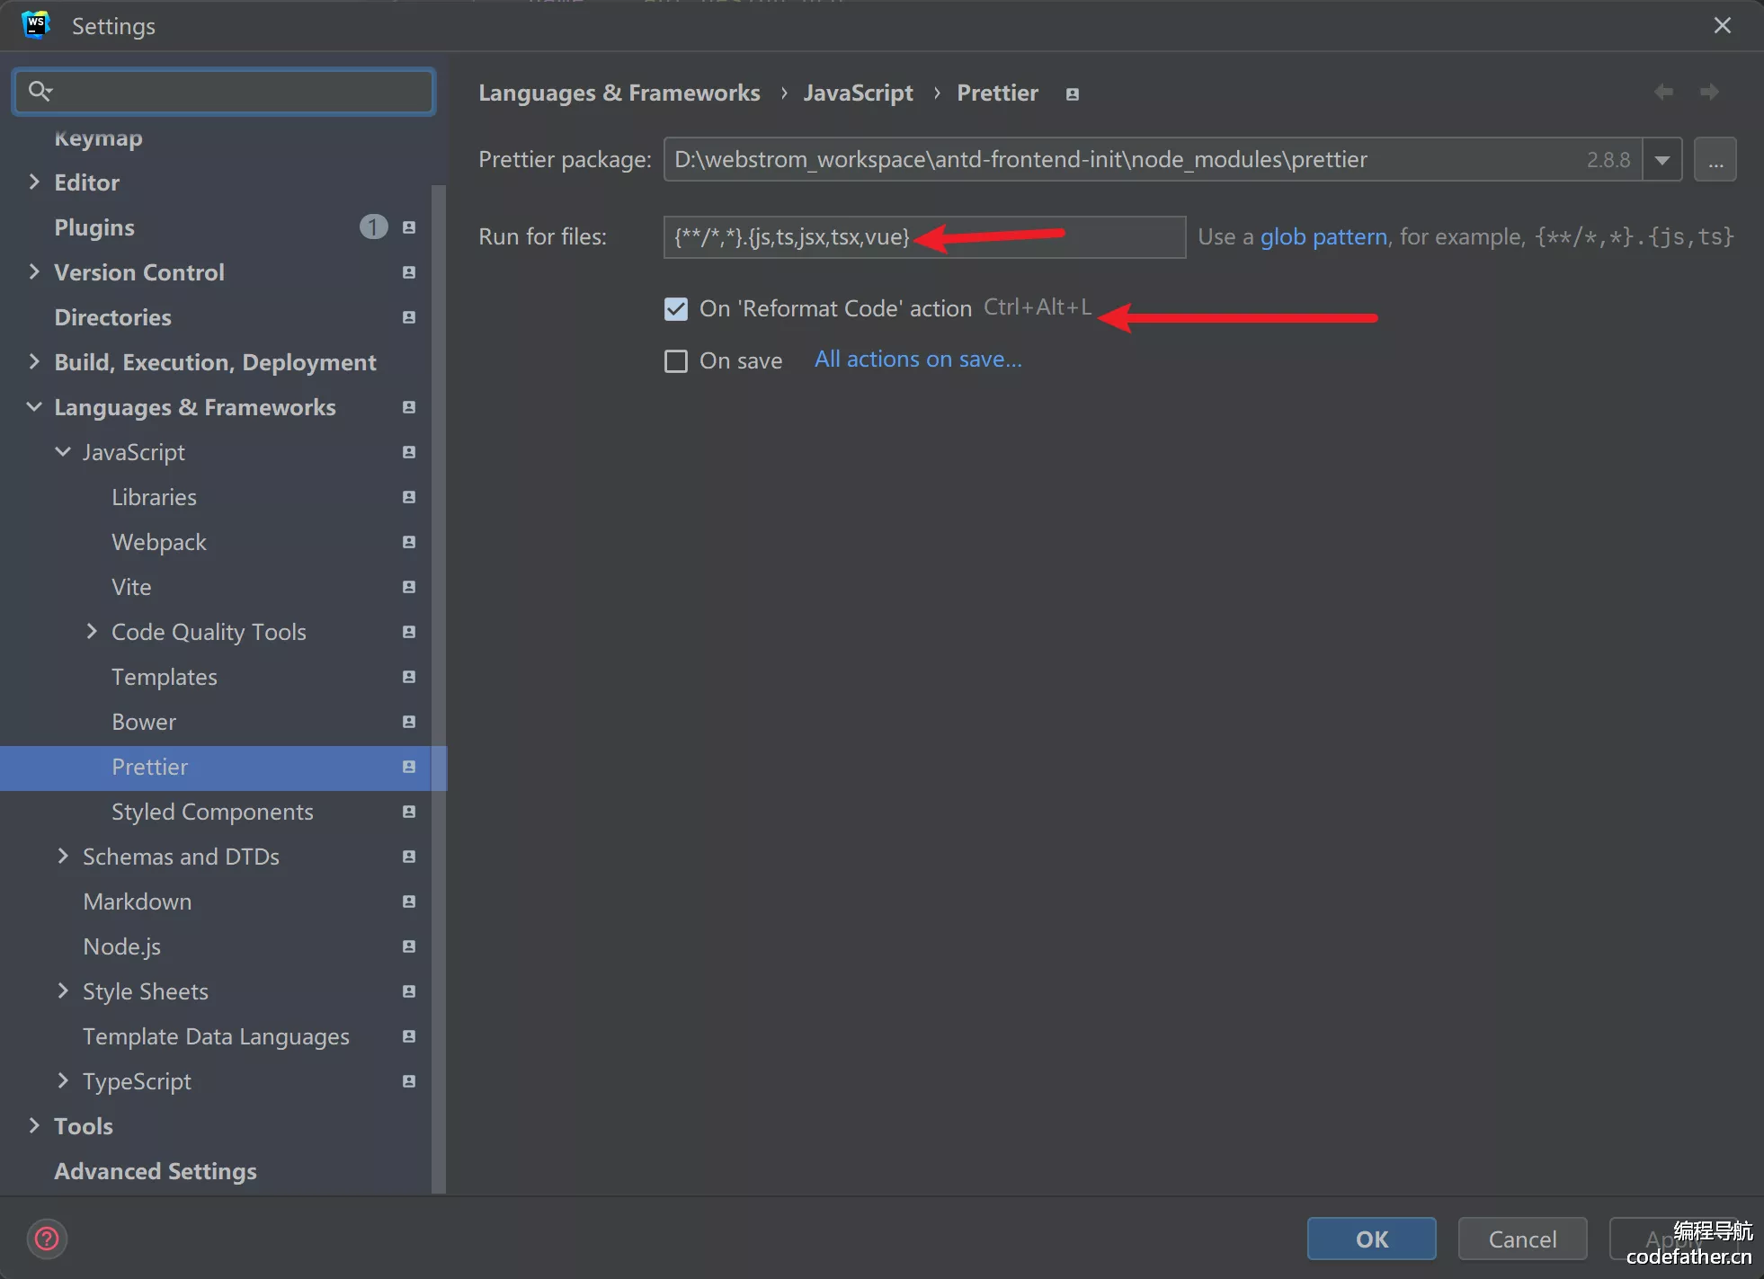Click project icon on Code Quality Tools row

[409, 632]
